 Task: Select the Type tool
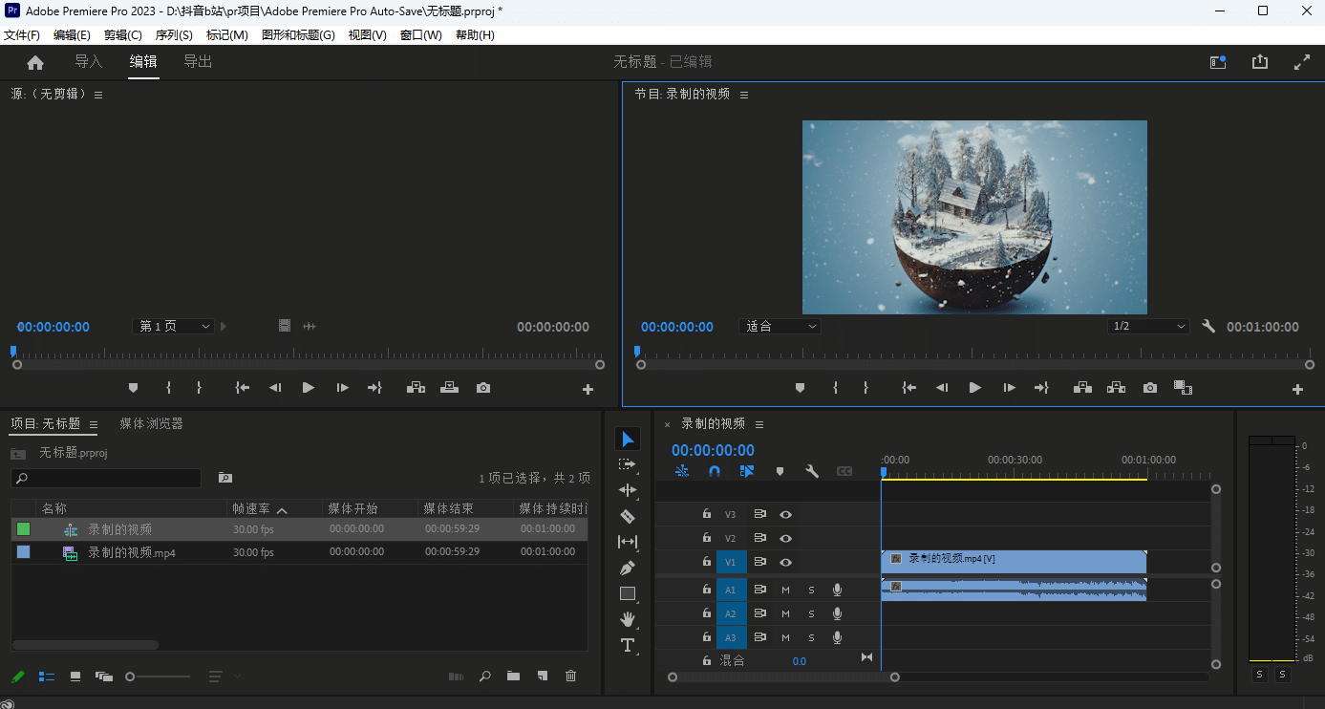click(x=628, y=645)
